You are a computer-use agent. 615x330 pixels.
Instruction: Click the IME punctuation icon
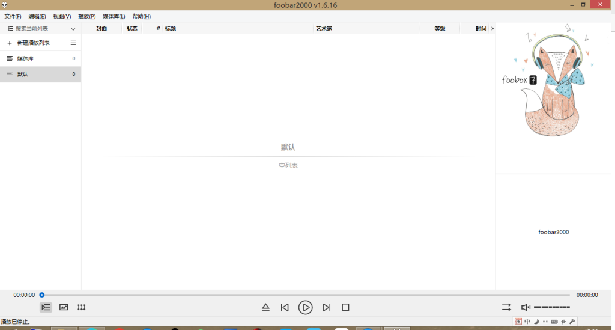(545, 322)
